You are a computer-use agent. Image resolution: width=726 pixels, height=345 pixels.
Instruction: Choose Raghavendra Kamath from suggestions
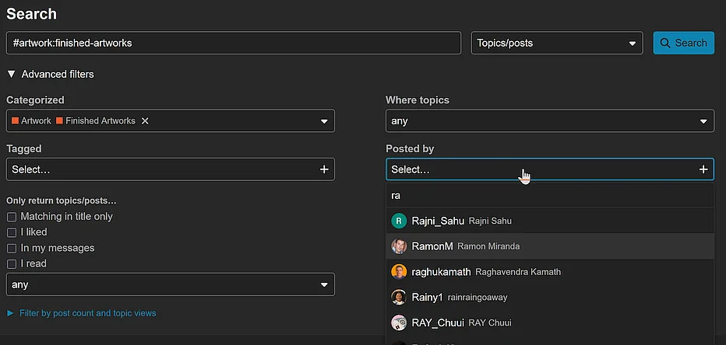[x=508, y=272]
